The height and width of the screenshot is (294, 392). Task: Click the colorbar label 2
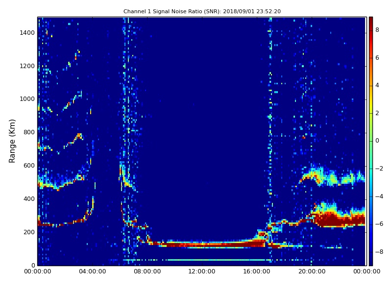coord(377,113)
